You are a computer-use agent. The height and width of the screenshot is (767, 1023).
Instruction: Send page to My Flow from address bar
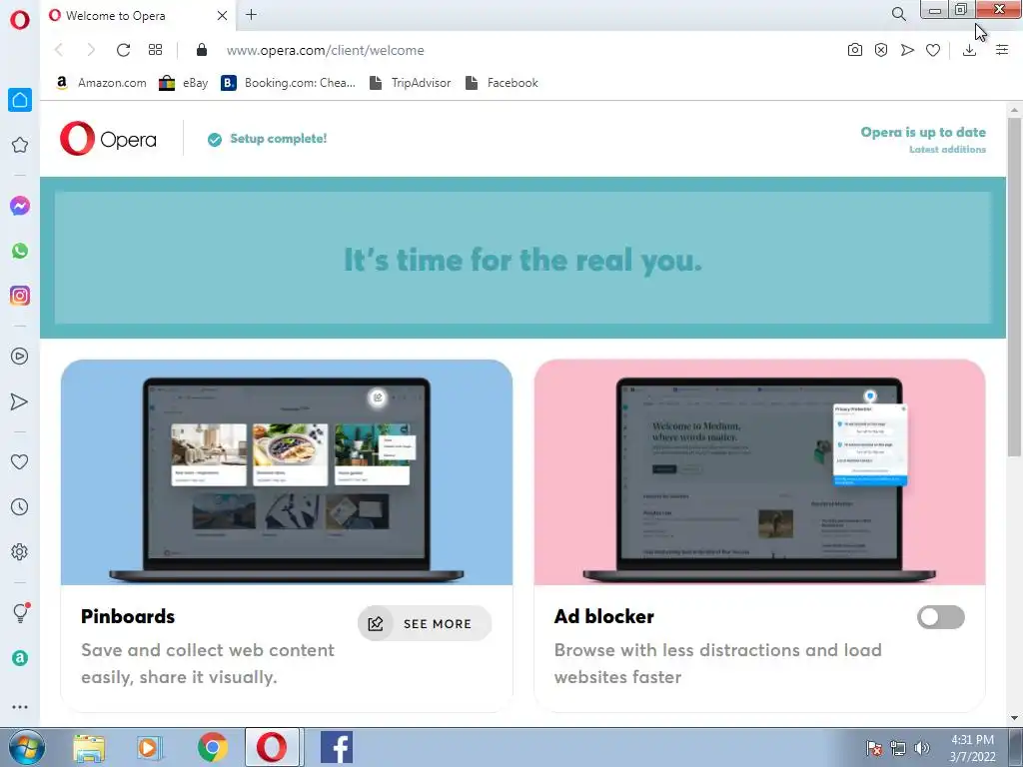[x=907, y=50]
